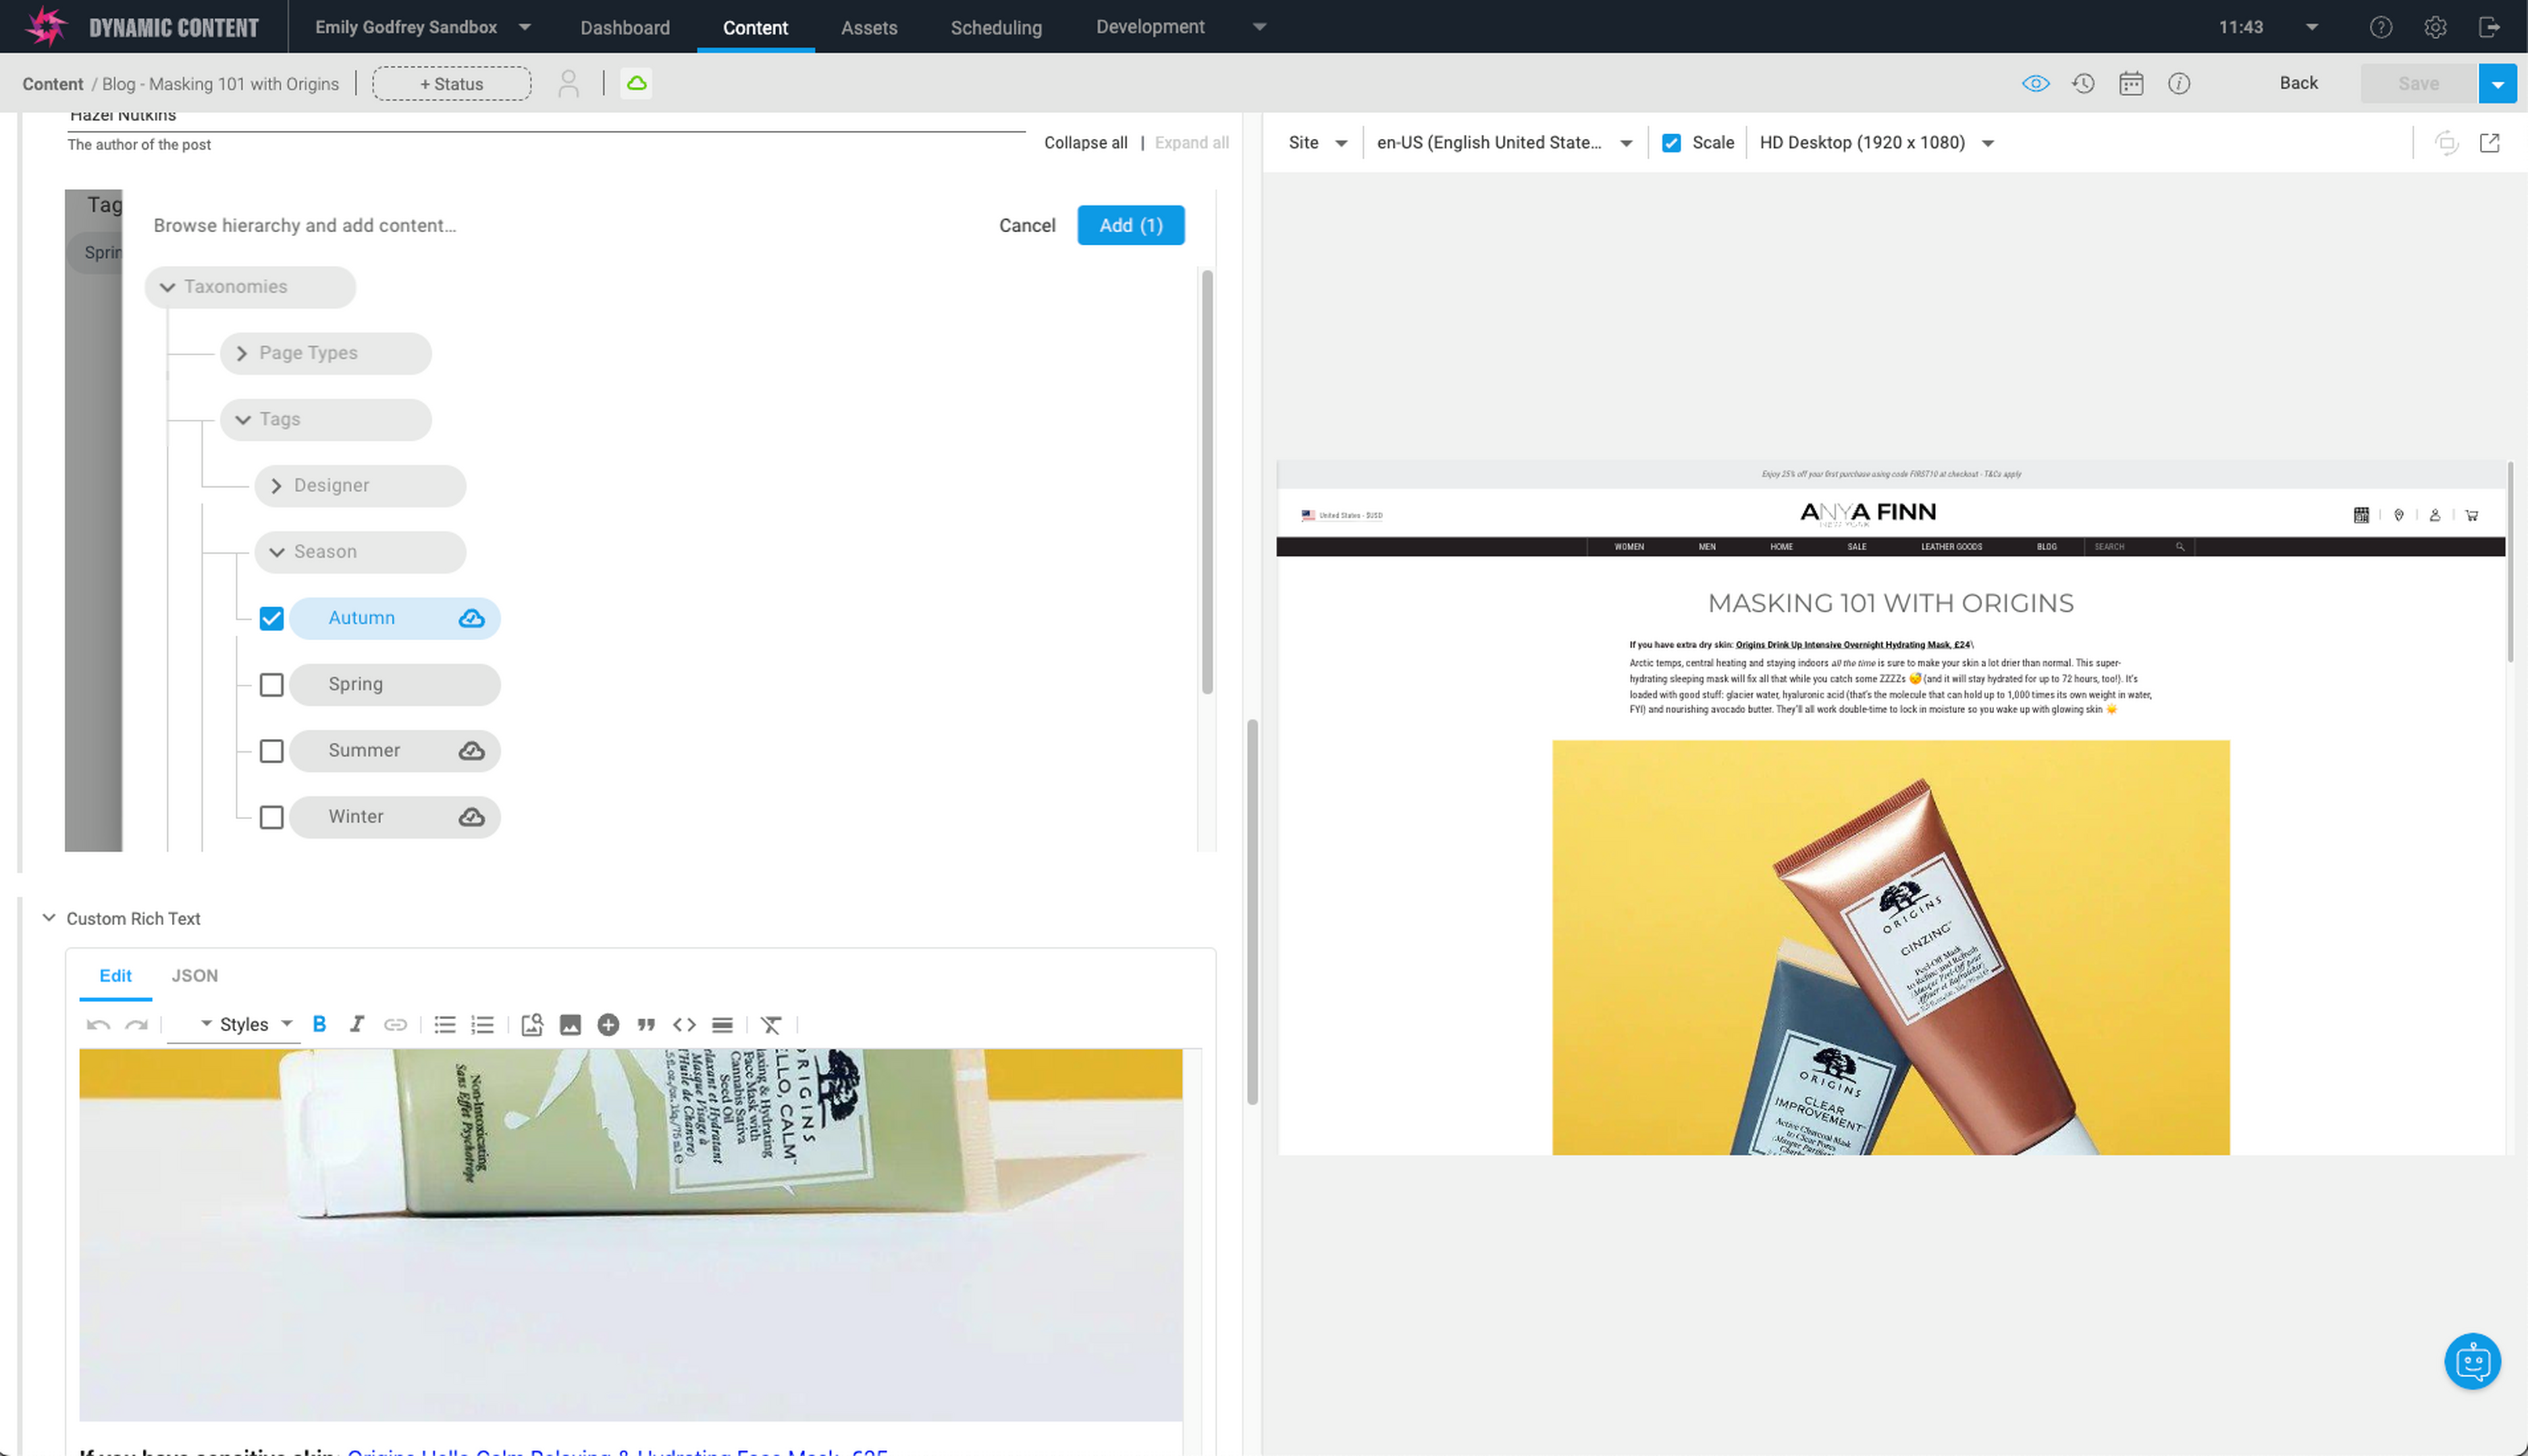
Task: Open the chatbot assistant button
Action: [x=2473, y=1361]
